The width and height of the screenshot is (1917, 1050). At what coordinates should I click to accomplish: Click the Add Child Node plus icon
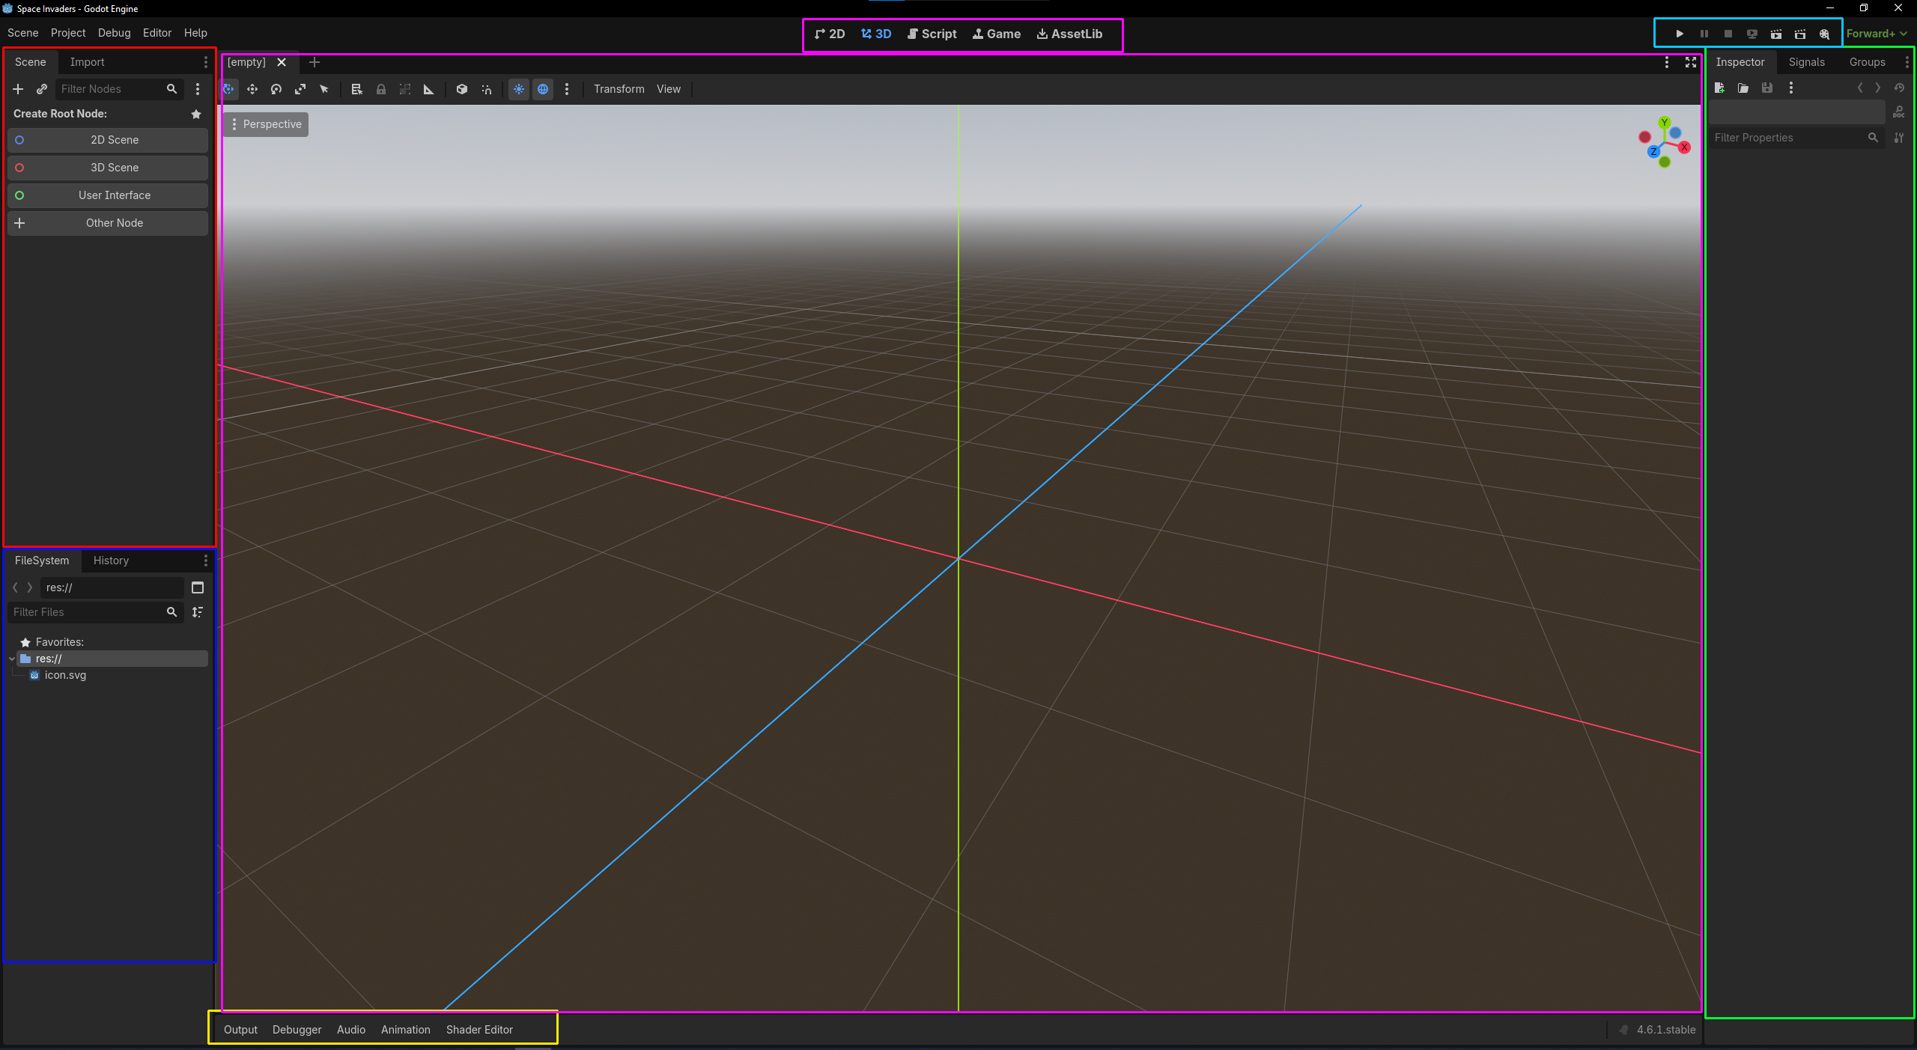point(18,89)
